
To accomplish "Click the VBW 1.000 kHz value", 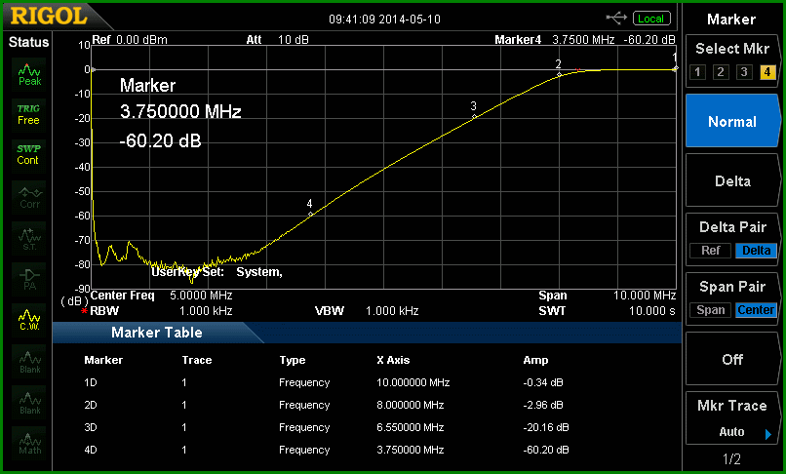I will pos(392,311).
